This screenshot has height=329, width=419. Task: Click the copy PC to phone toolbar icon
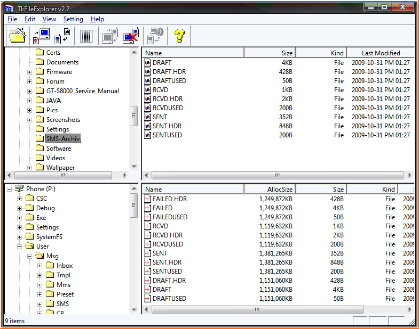(42, 36)
